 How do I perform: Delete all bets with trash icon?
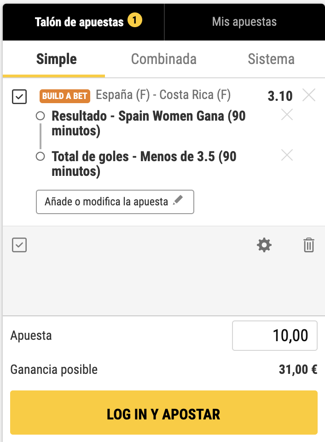[x=308, y=245]
